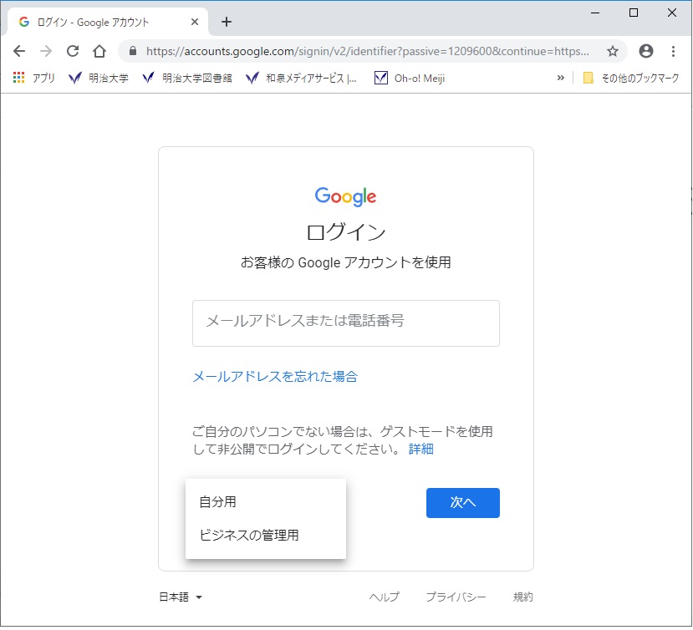Click the browser forward arrow
Image resolution: width=693 pixels, height=630 pixels.
click(x=46, y=51)
